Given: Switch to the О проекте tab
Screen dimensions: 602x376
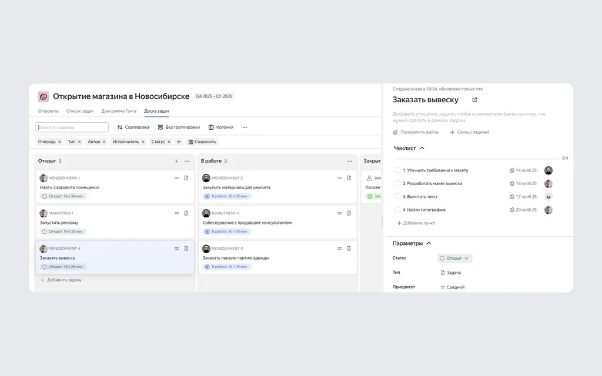Looking at the screenshot, I should click(48, 111).
